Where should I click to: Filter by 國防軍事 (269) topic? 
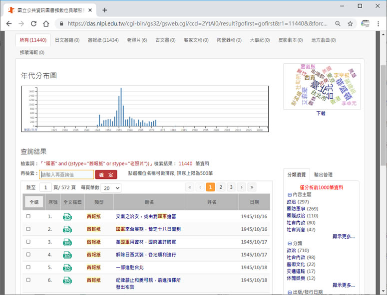click(x=302, y=209)
